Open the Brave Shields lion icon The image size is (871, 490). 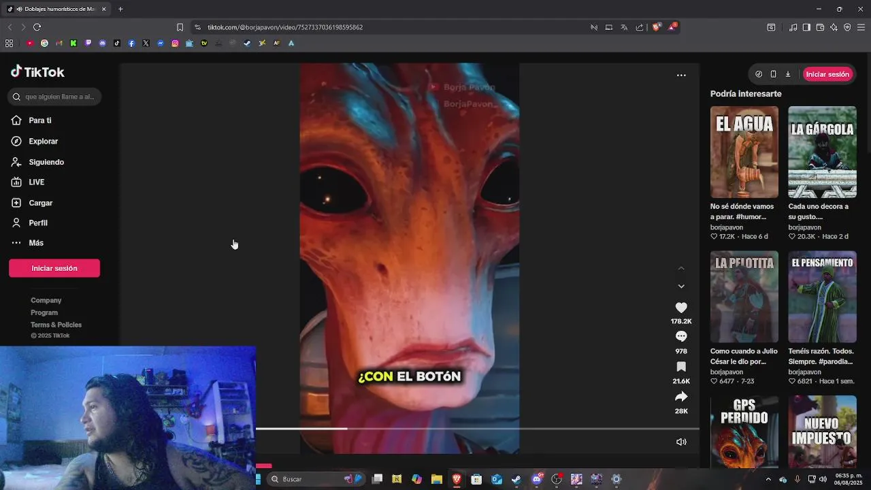click(x=657, y=27)
